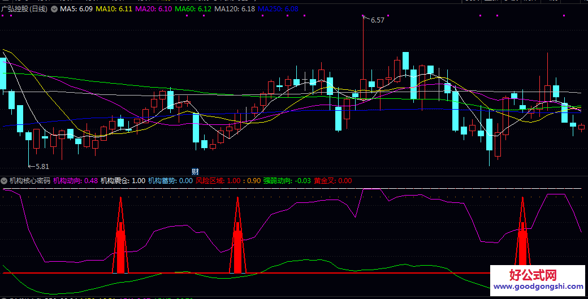Click the 广弘控股(日线) chart title
This screenshot has height=299, width=588.
(x=24, y=9)
